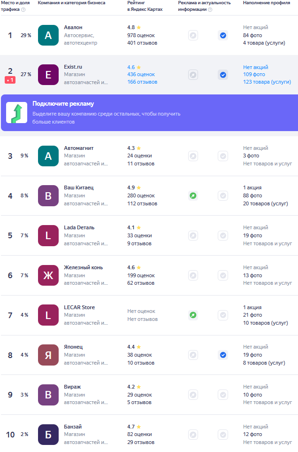Screen dimensions: 298x452
Task: Click help icon beside "Место и доля трафика"
Action: (x=23, y=9)
